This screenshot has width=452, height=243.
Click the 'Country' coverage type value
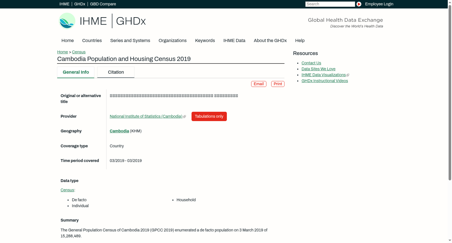pos(117,146)
